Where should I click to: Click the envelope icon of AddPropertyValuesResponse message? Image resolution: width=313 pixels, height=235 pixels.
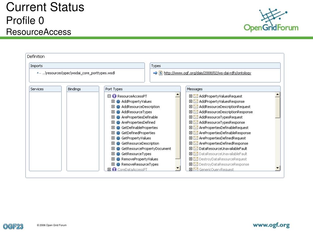pos(196,101)
